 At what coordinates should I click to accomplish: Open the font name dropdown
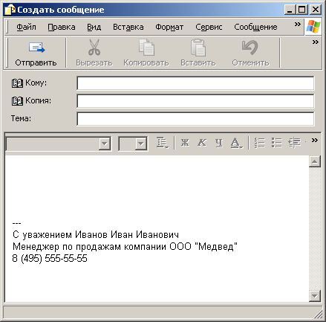pos(105,144)
